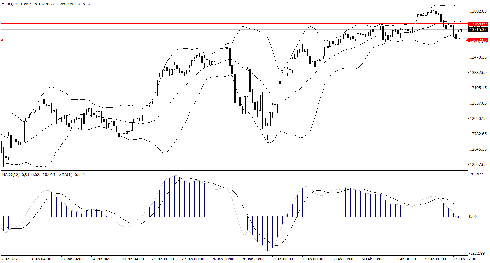Click the 13882.65 price scale label
This screenshot has width=490, height=263.
(x=477, y=11)
